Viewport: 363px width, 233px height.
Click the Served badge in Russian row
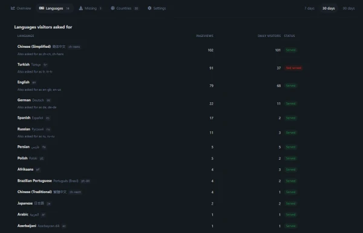pos(290,133)
